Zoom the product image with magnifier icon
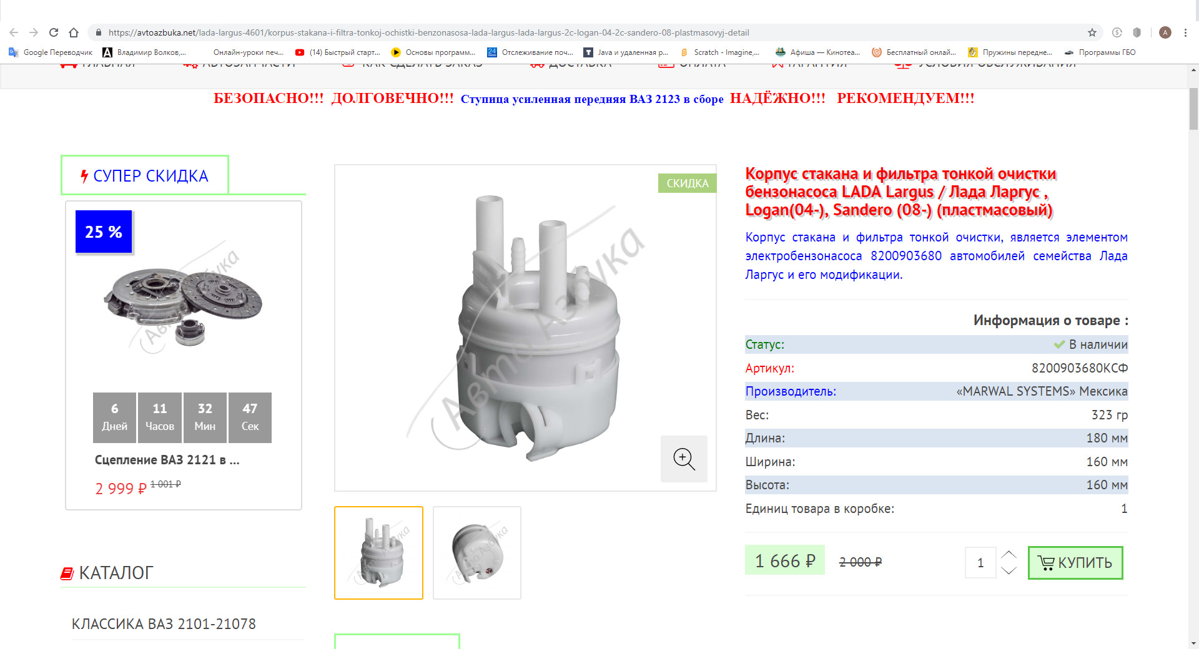The image size is (1199, 649). coord(684,459)
